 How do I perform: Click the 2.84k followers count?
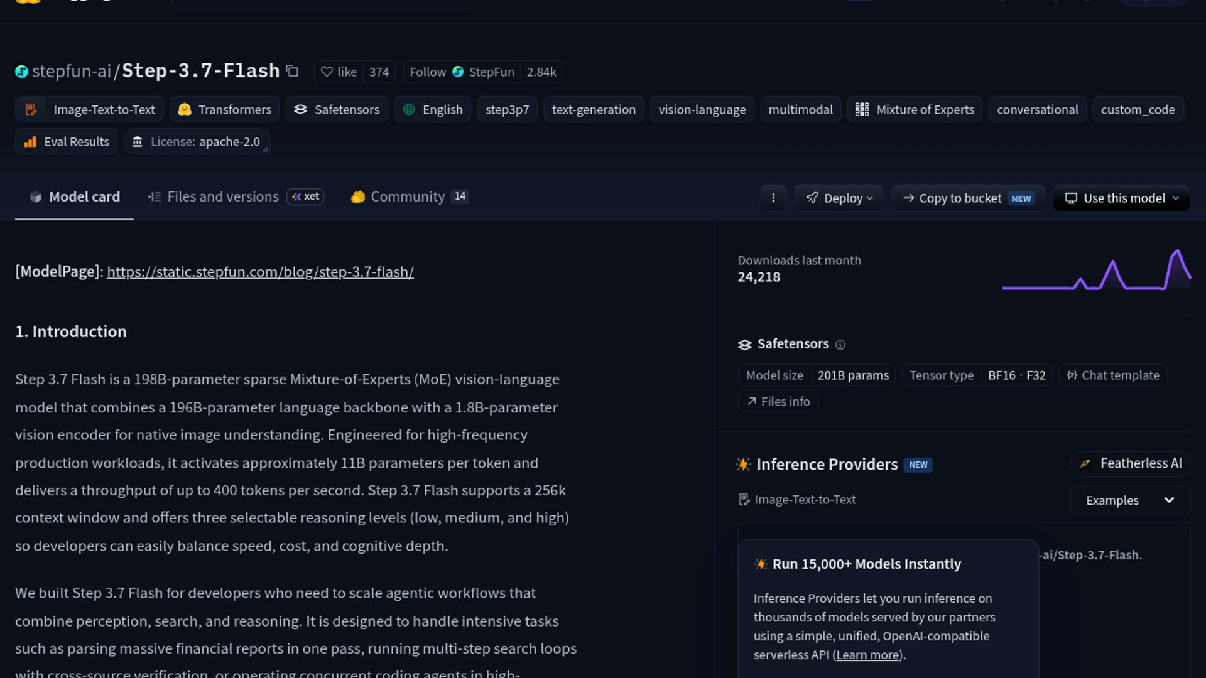point(541,72)
